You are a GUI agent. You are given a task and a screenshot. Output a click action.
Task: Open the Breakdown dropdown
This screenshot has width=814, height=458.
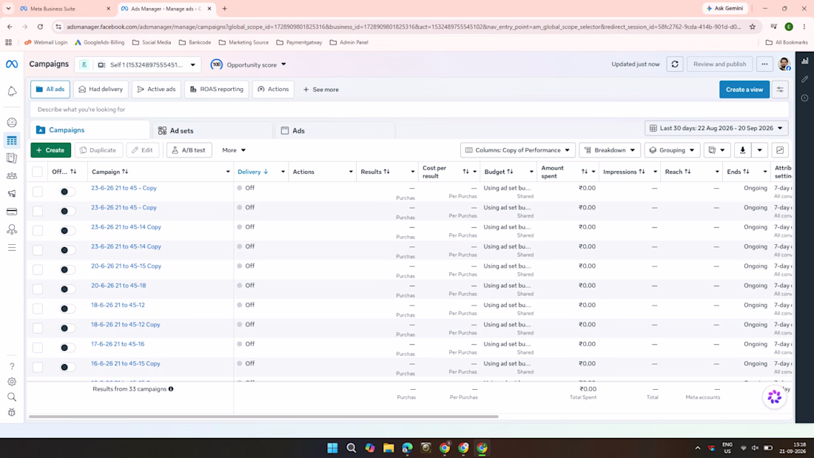click(x=610, y=150)
